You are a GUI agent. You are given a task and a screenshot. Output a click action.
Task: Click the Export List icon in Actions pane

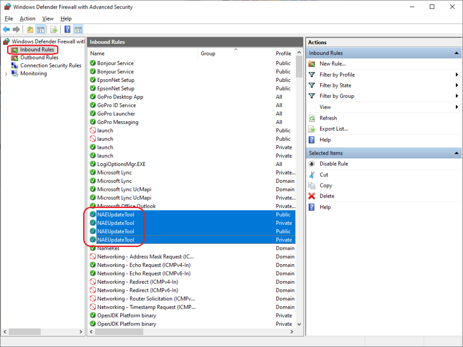[312, 129]
